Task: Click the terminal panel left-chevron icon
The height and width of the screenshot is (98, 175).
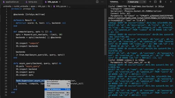Action: click(166, 2)
